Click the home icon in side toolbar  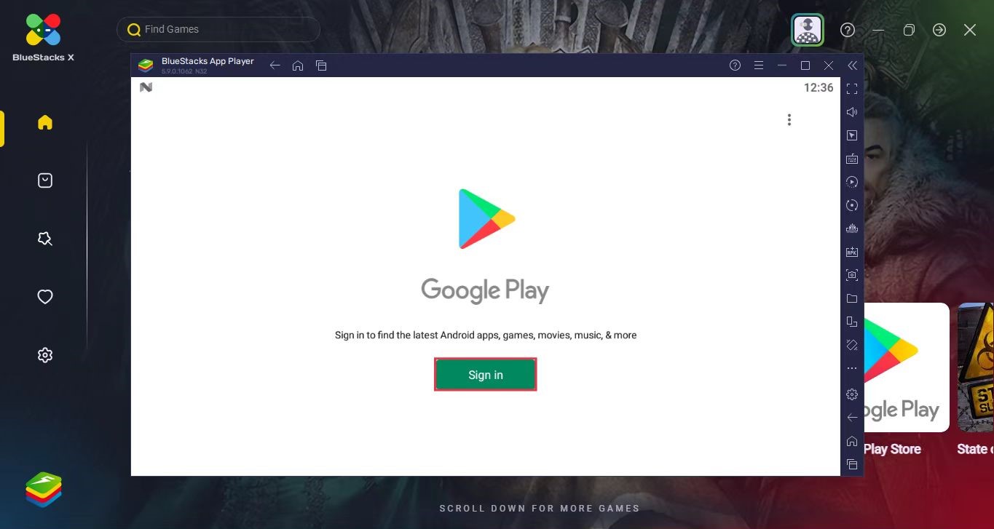(852, 441)
